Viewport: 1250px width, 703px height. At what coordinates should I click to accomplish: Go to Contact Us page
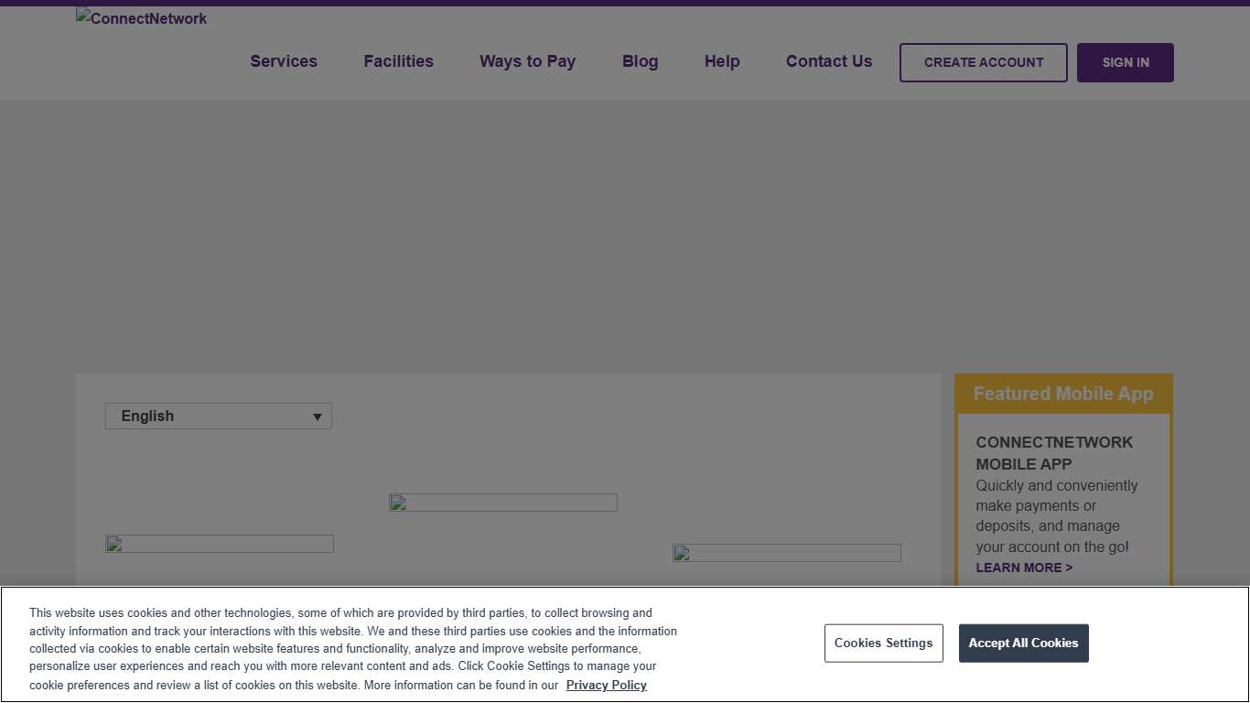point(828,61)
